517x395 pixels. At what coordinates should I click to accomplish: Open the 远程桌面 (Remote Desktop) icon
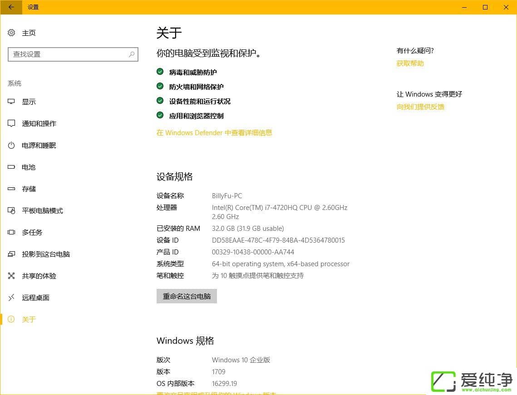point(11,297)
